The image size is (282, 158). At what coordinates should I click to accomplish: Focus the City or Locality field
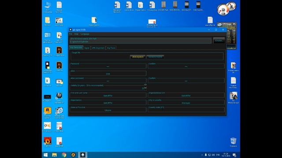[x=186, y=103]
